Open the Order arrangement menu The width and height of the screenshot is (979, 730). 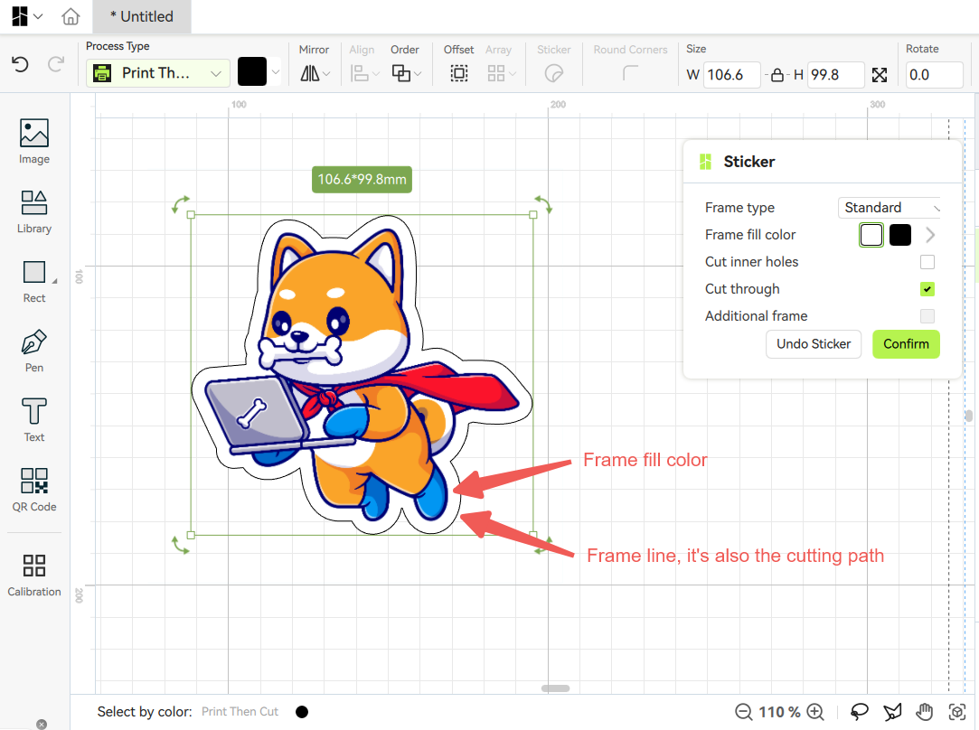coord(406,73)
